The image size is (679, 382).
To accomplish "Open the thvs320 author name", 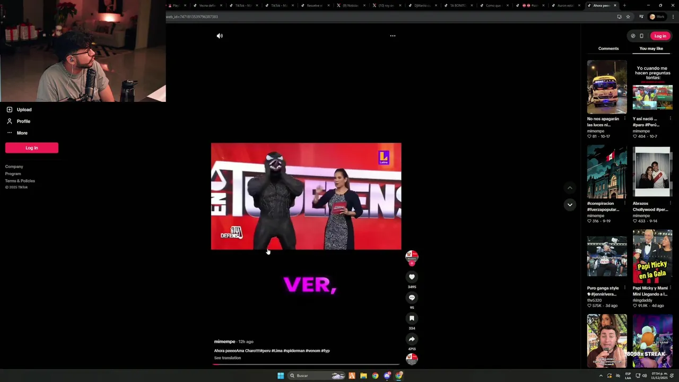I will [594, 300].
